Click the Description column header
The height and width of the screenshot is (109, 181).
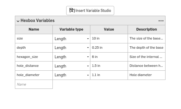coord(146,29)
